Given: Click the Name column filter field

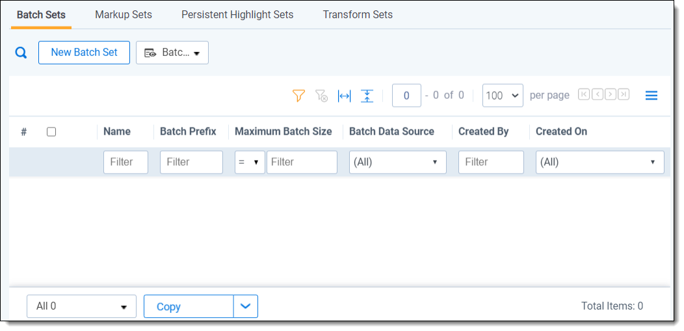Looking at the screenshot, I should (125, 163).
